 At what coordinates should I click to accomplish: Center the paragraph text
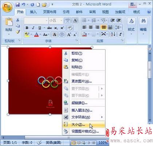[x=91, y=27]
